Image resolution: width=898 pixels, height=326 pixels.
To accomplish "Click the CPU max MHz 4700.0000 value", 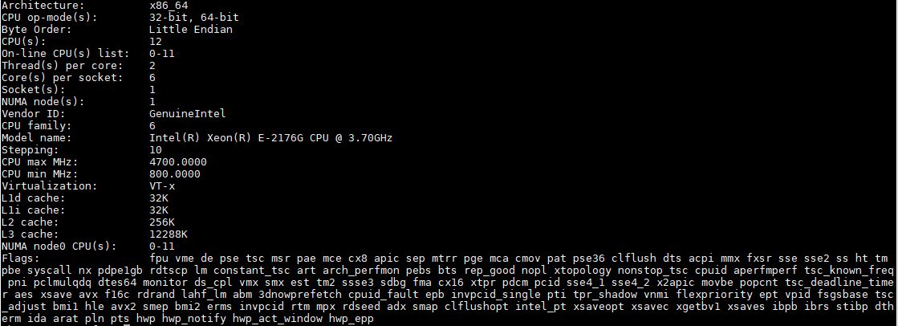I will [177, 162].
